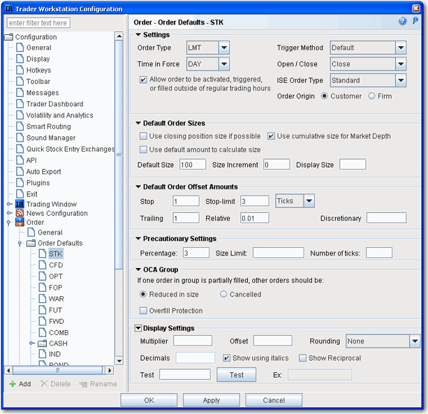Open the Ticks unit dropdown
Viewport: 428px width, 414px height.
tap(309, 201)
